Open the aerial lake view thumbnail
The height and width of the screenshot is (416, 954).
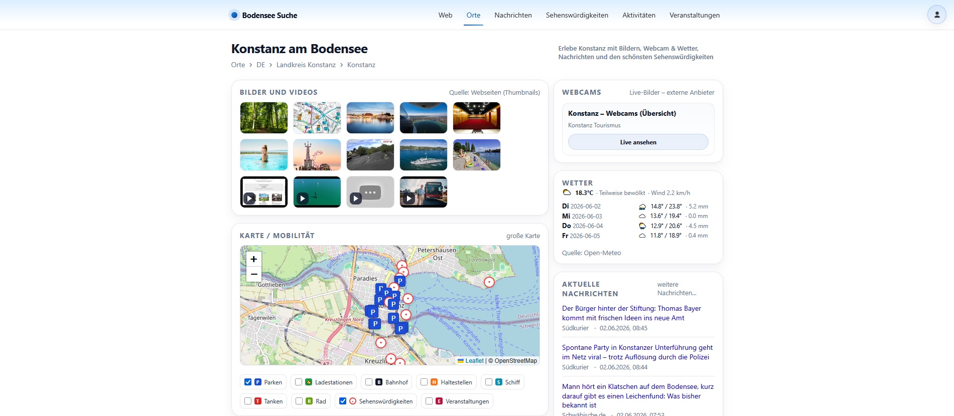pos(424,118)
